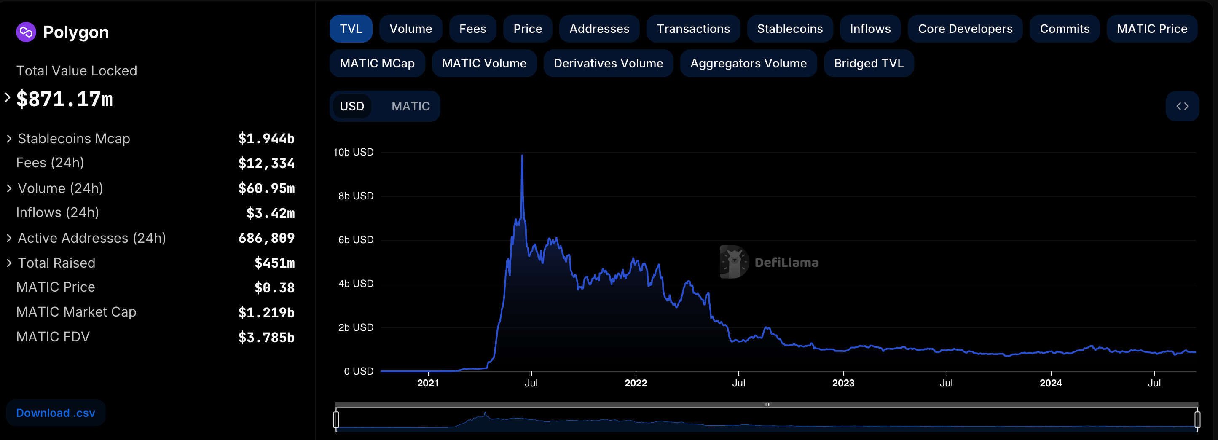The height and width of the screenshot is (440, 1218).
Task: Expand the Active Addresses (24h) row
Action: pos(9,238)
